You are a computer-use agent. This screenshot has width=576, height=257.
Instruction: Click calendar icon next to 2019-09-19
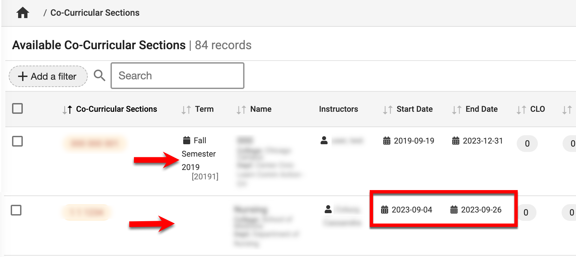[x=387, y=141]
